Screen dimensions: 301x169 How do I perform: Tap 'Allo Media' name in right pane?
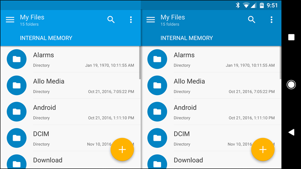(x=189, y=81)
